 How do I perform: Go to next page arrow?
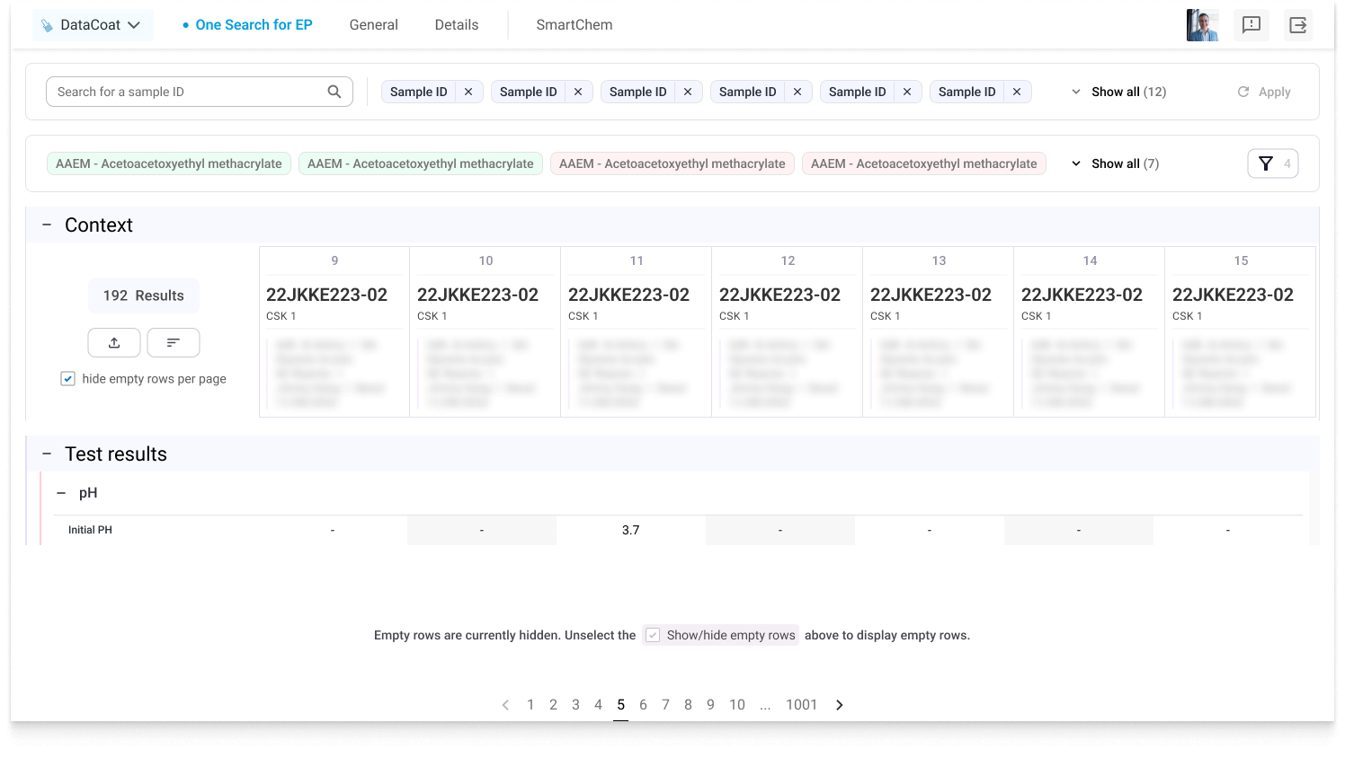pyautogui.click(x=840, y=705)
